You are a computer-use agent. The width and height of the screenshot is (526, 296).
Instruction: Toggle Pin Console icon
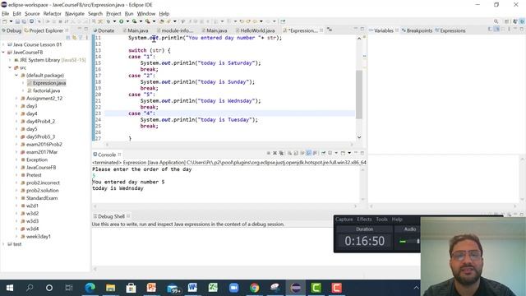(323, 153)
